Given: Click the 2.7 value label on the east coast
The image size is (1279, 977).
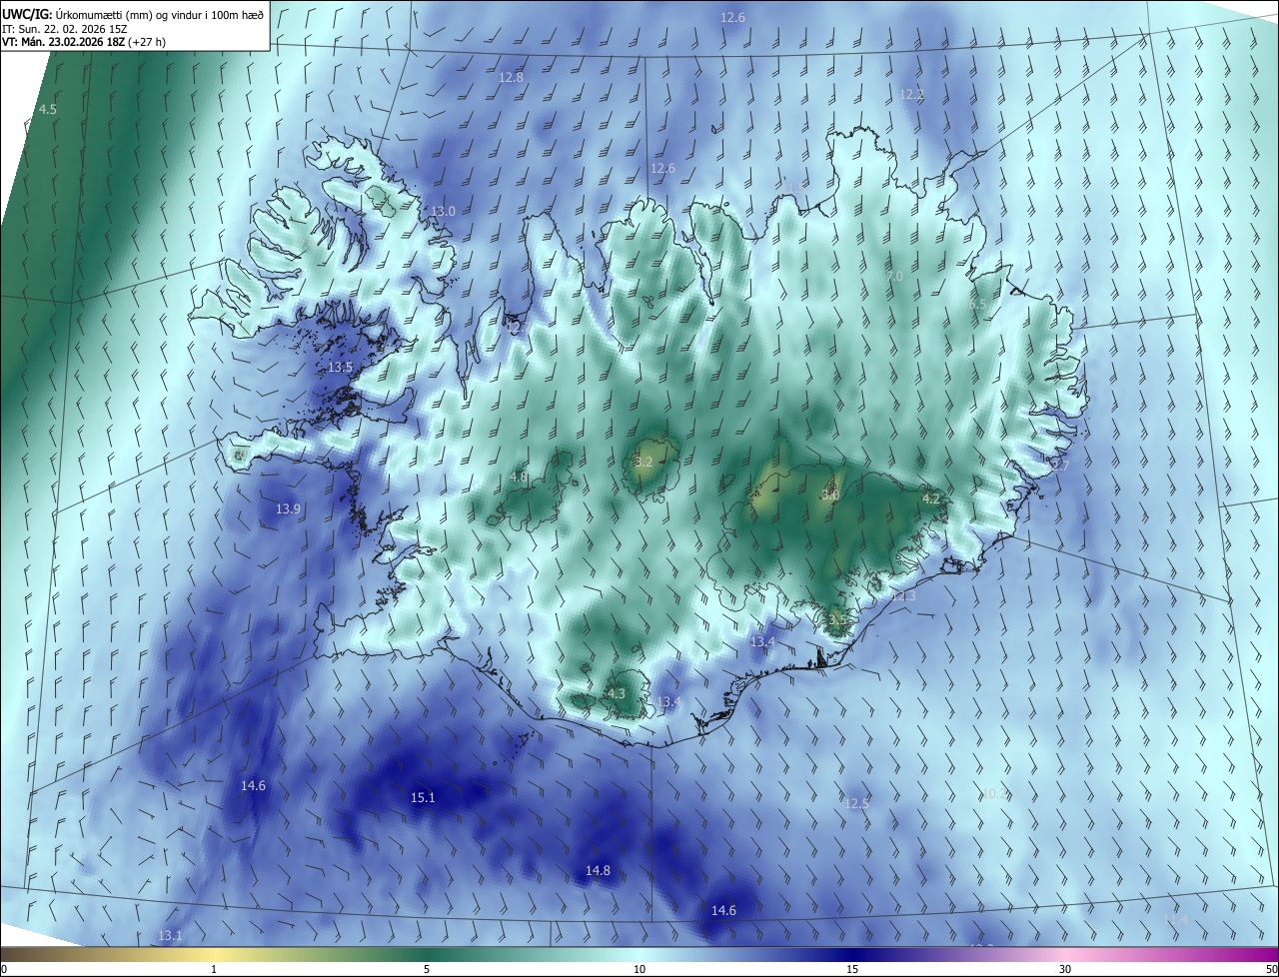Looking at the screenshot, I should [1060, 466].
